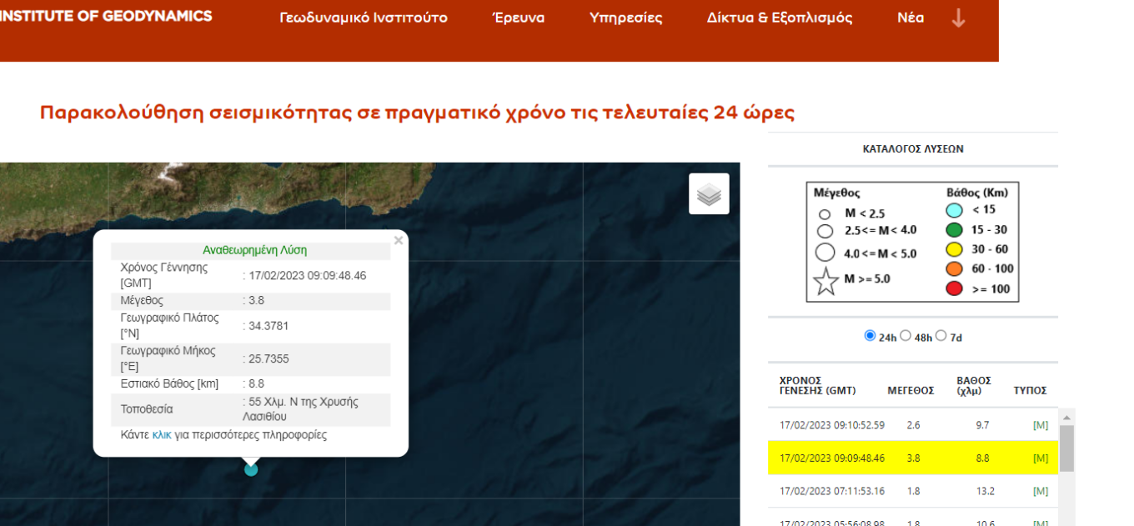Click the [M] type icon for 07:11:53 event
Viewport: 1134px width, 526px height.
(x=1040, y=491)
